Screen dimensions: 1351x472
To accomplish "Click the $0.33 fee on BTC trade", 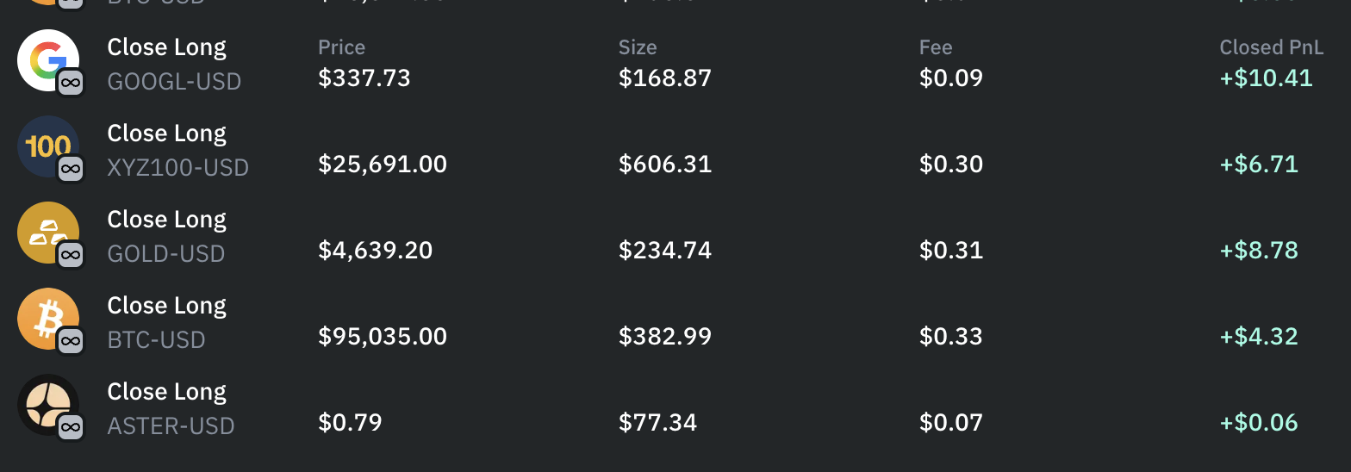I will click(x=951, y=336).
